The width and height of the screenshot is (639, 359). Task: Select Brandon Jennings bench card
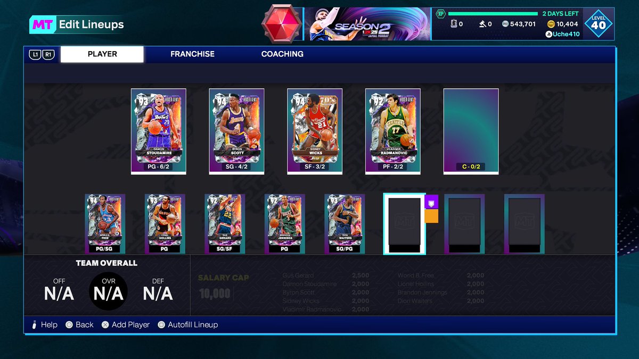click(285, 224)
